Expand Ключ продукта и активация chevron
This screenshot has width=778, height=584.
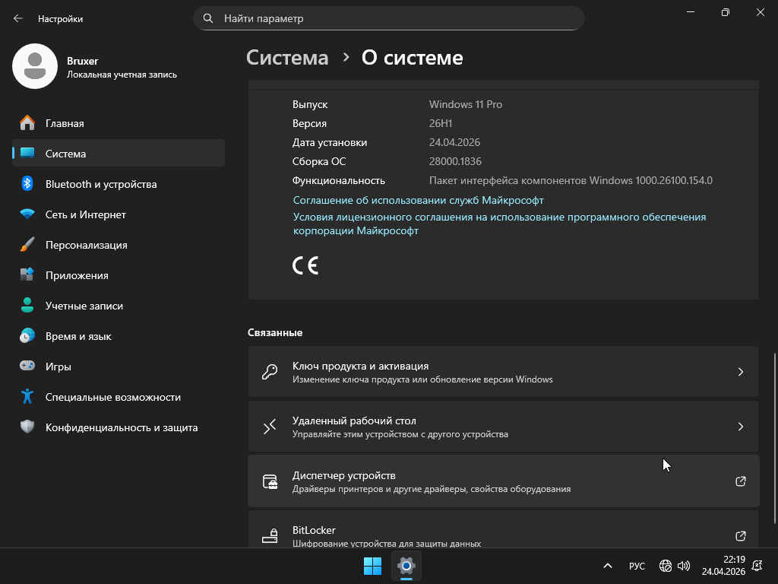pyautogui.click(x=740, y=372)
